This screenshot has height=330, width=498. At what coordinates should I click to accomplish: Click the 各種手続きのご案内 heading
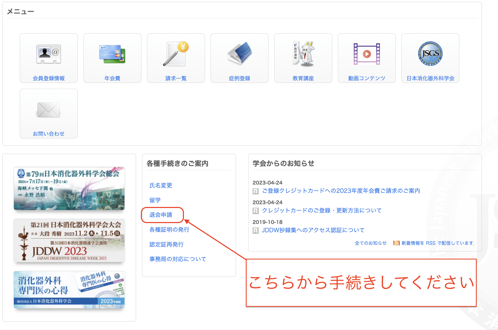coord(177,163)
